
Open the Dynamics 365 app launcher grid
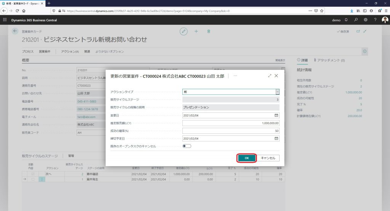pos(5,19)
